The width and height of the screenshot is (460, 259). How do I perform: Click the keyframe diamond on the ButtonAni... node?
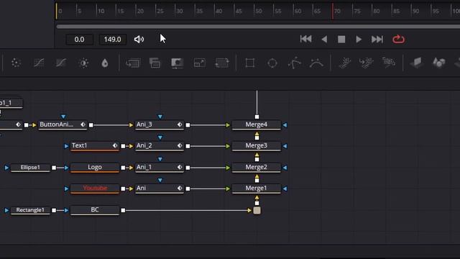[x=83, y=124]
